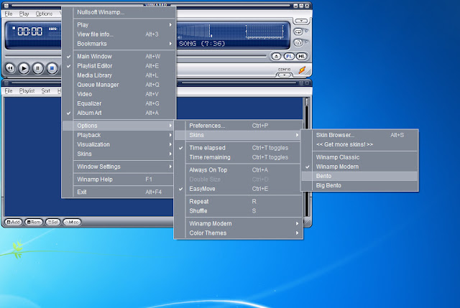Click the Misc button in the playlist
Image resolution: width=460 pixels, height=308 pixels.
[72, 222]
